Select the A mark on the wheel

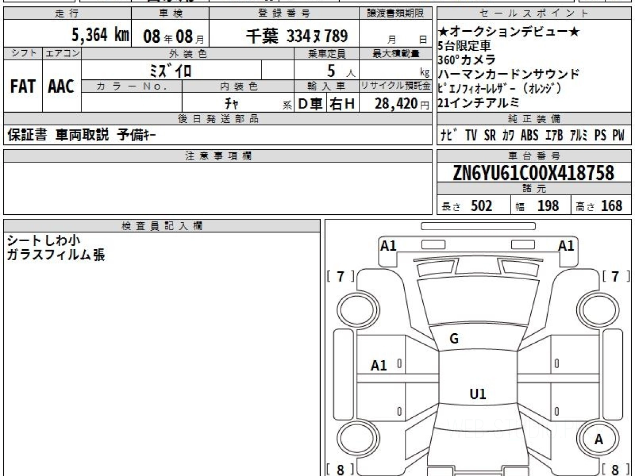(x=599, y=439)
